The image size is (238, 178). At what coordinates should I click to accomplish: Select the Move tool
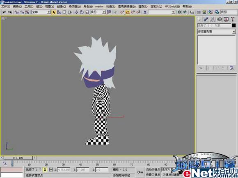[76, 12]
